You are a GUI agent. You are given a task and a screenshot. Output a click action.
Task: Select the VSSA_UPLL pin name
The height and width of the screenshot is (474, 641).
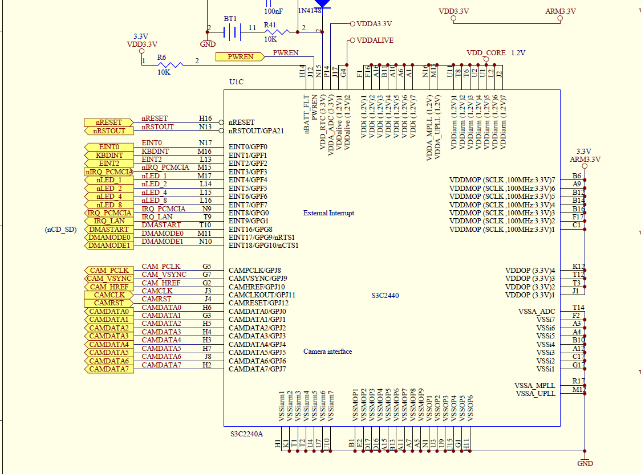(535, 394)
